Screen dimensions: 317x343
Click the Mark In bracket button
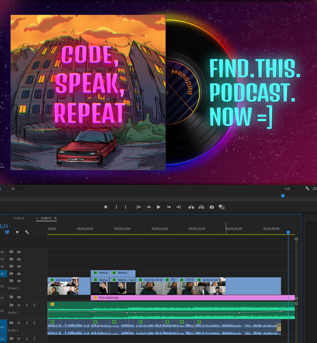(x=116, y=207)
